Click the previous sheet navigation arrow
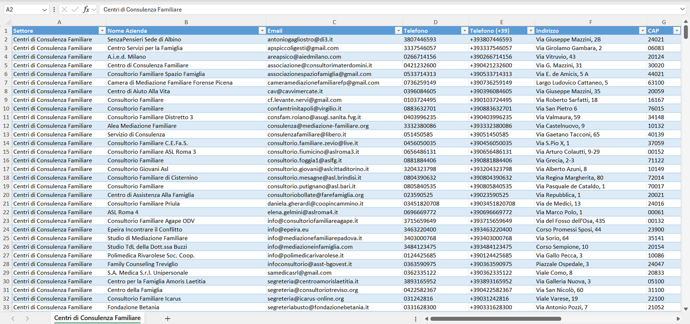This screenshot has height=324, width=690. tap(13, 318)
